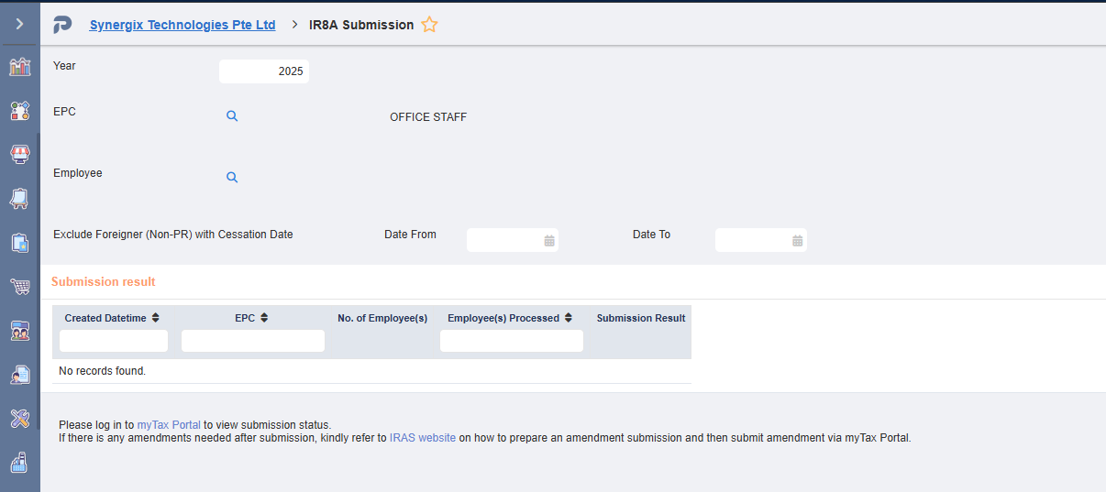Open the person with document sidebar icon

click(x=19, y=375)
